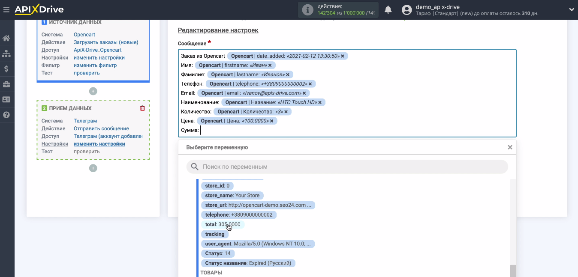Click the user avatar icon
The height and width of the screenshot is (277, 578).
coord(407,10)
